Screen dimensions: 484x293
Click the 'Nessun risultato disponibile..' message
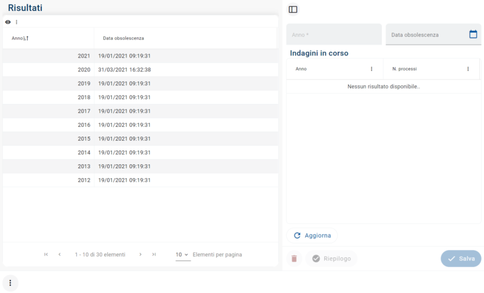384,86
